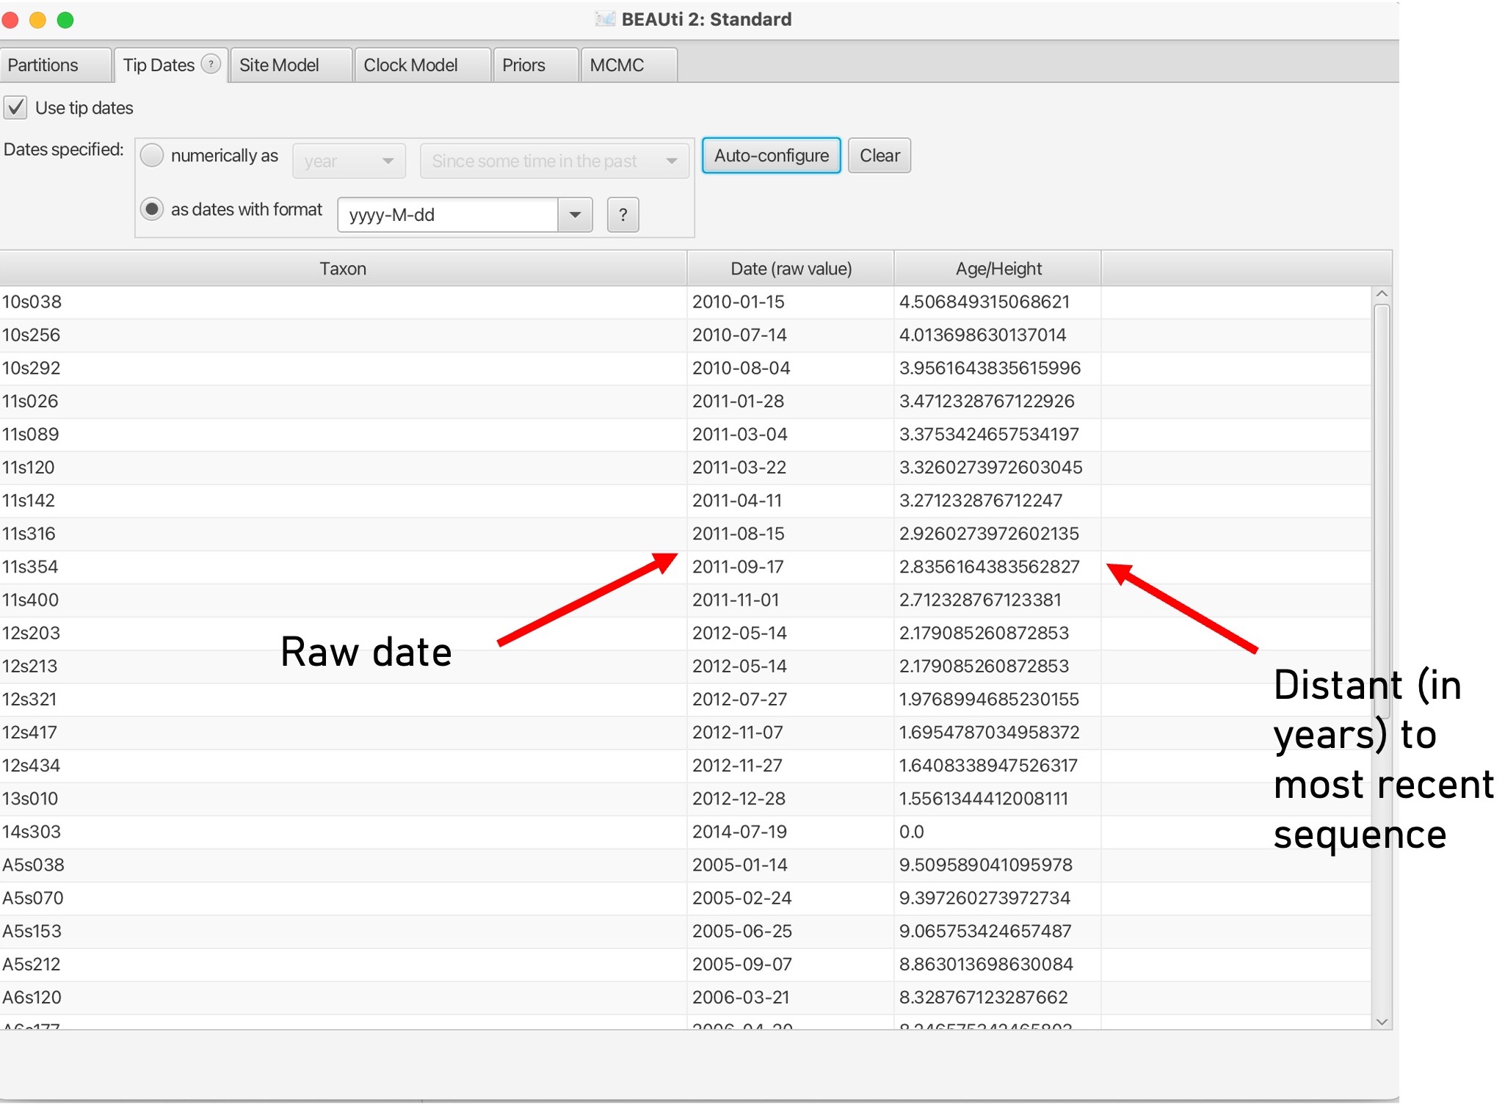Image resolution: width=1505 pixels, height=1104 pixels.
Task: Open the year units dropdown
Action: coord(349,161)
